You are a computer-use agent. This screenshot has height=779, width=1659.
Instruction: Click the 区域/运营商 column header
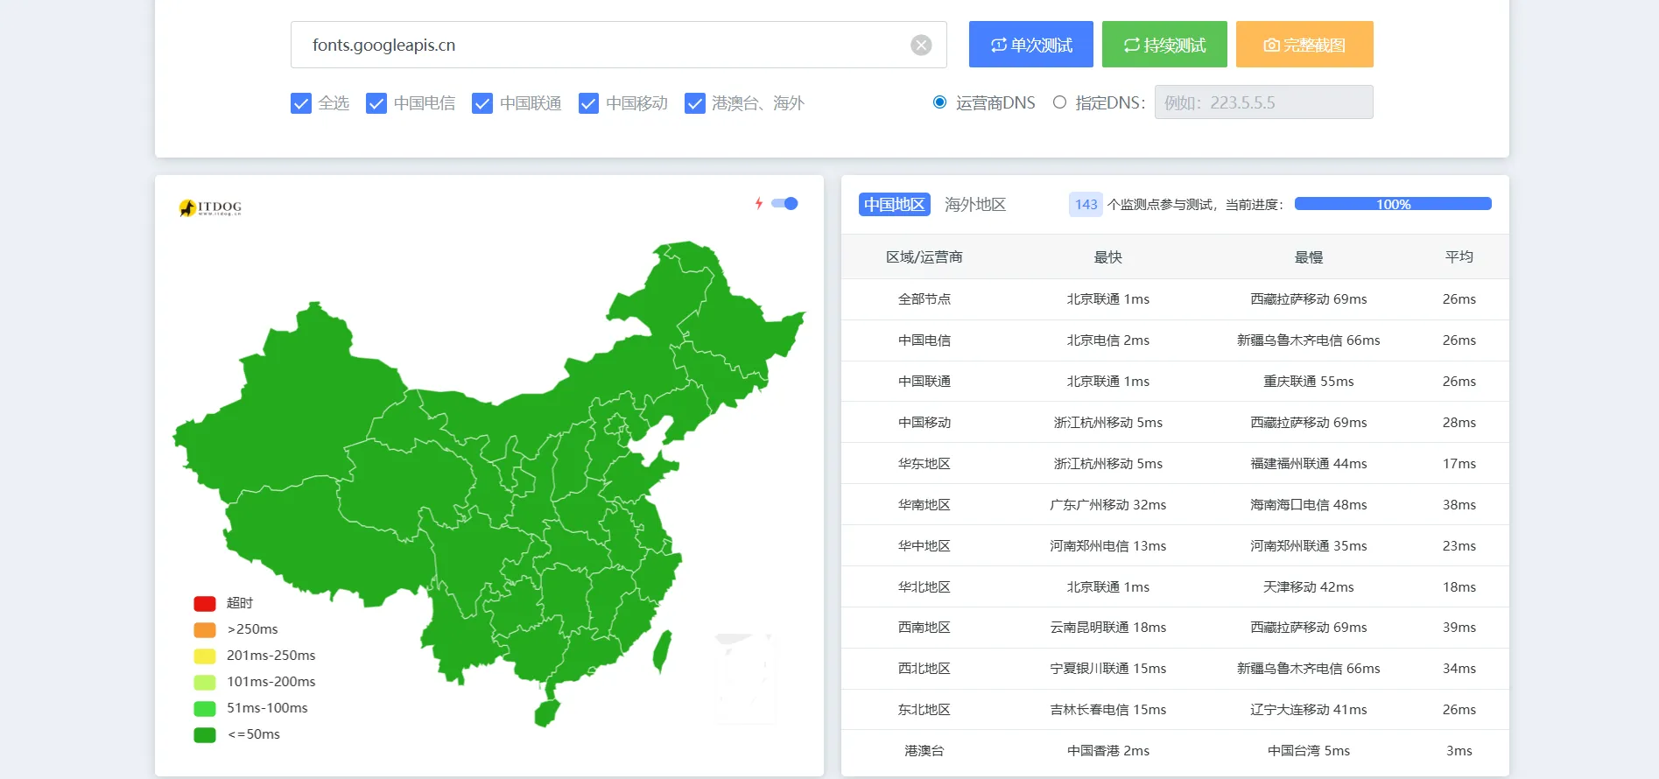click(924, 257)
